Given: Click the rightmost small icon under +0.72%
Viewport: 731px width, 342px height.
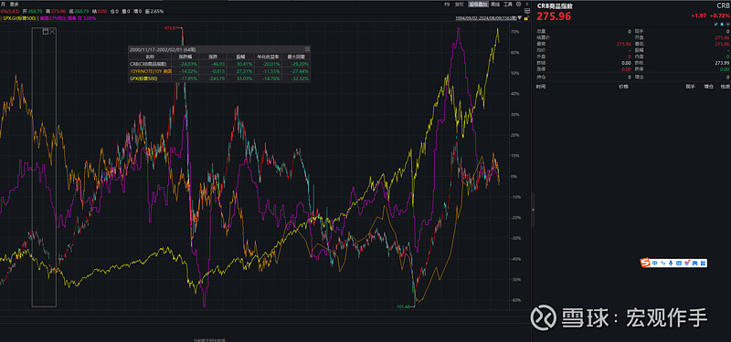Looking at the screenshot, I should pos(727,24).
